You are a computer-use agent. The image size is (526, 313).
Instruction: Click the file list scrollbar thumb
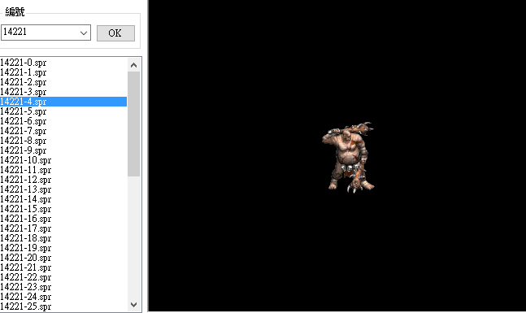tap(134, 124)
